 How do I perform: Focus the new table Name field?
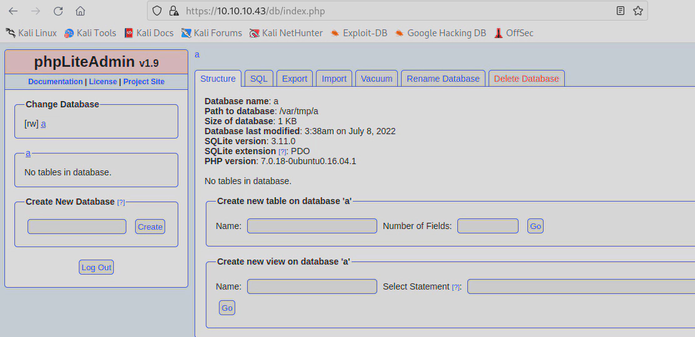312,226
